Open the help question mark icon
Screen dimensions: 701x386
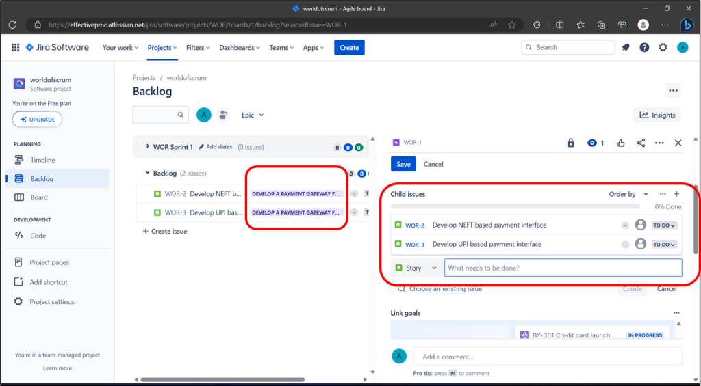tap(644, 47)
